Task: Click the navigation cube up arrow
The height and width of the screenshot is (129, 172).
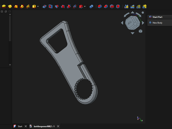Action: (x=133, y=12)
